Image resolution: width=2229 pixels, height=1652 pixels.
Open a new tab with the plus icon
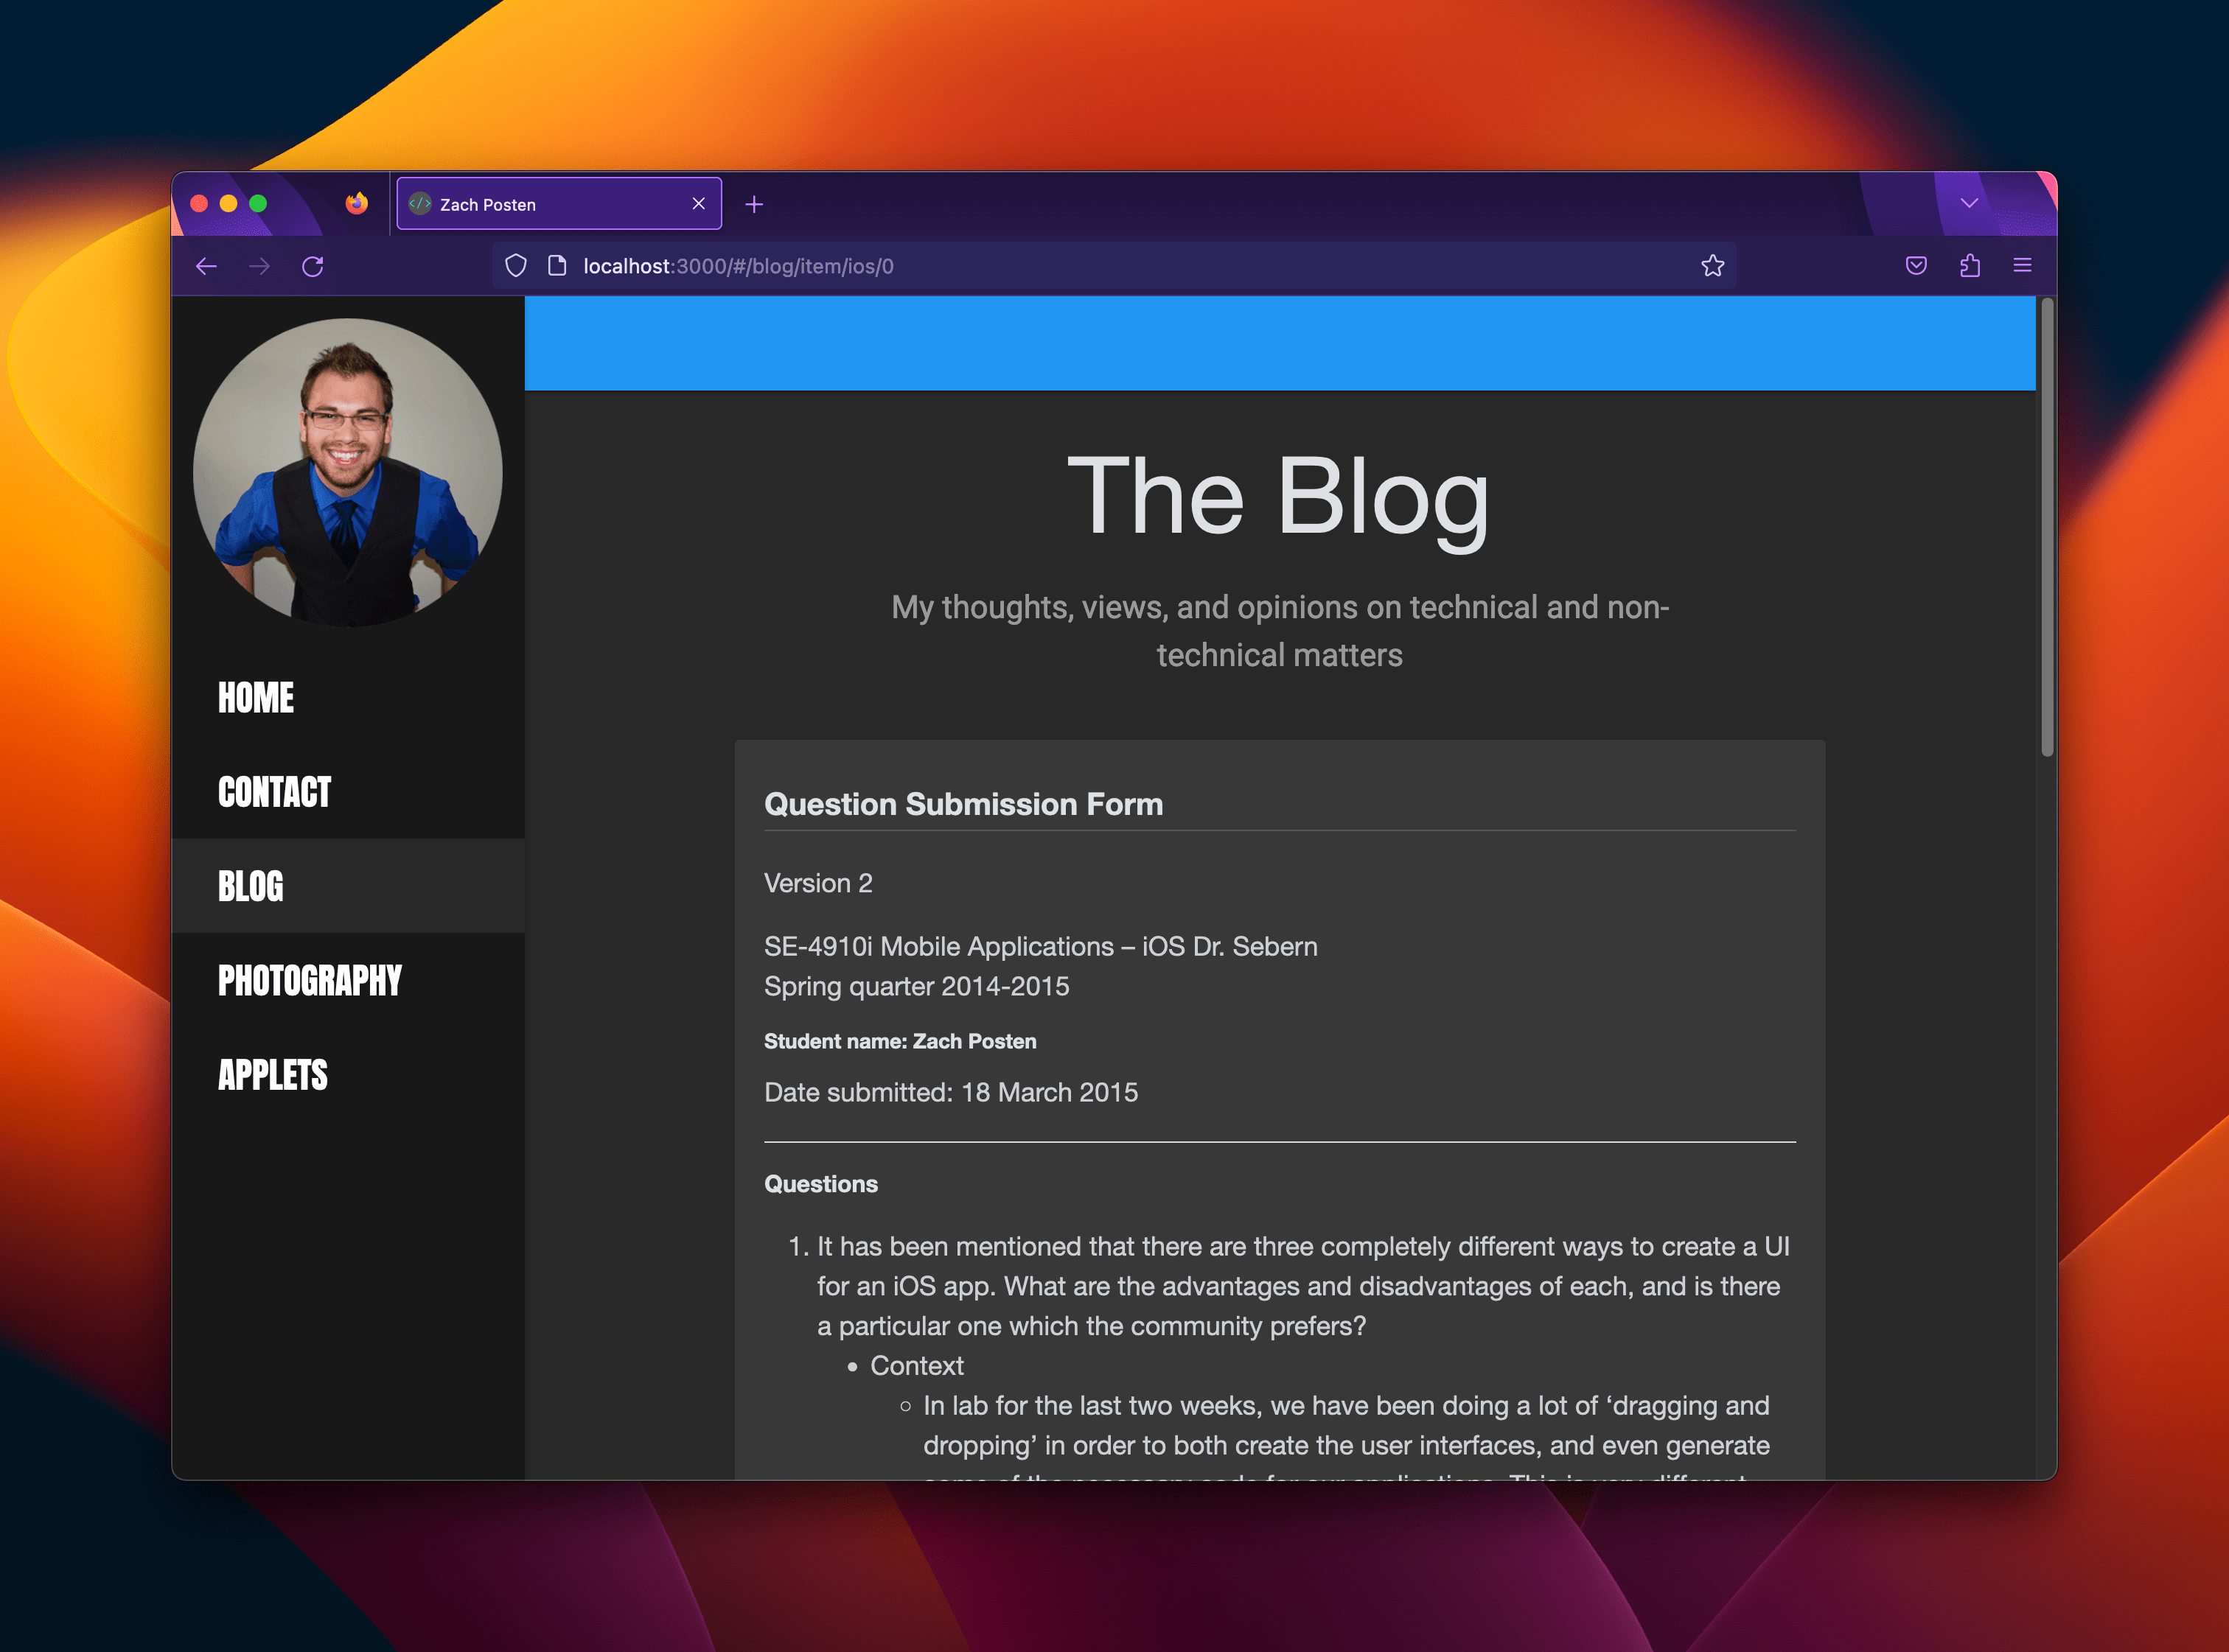click(x=754, y=204)
